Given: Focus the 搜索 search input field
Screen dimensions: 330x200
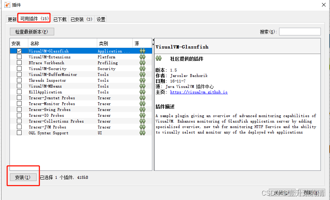Looking at the screenshot, I should pyautogui.click(x=300, y=32).
